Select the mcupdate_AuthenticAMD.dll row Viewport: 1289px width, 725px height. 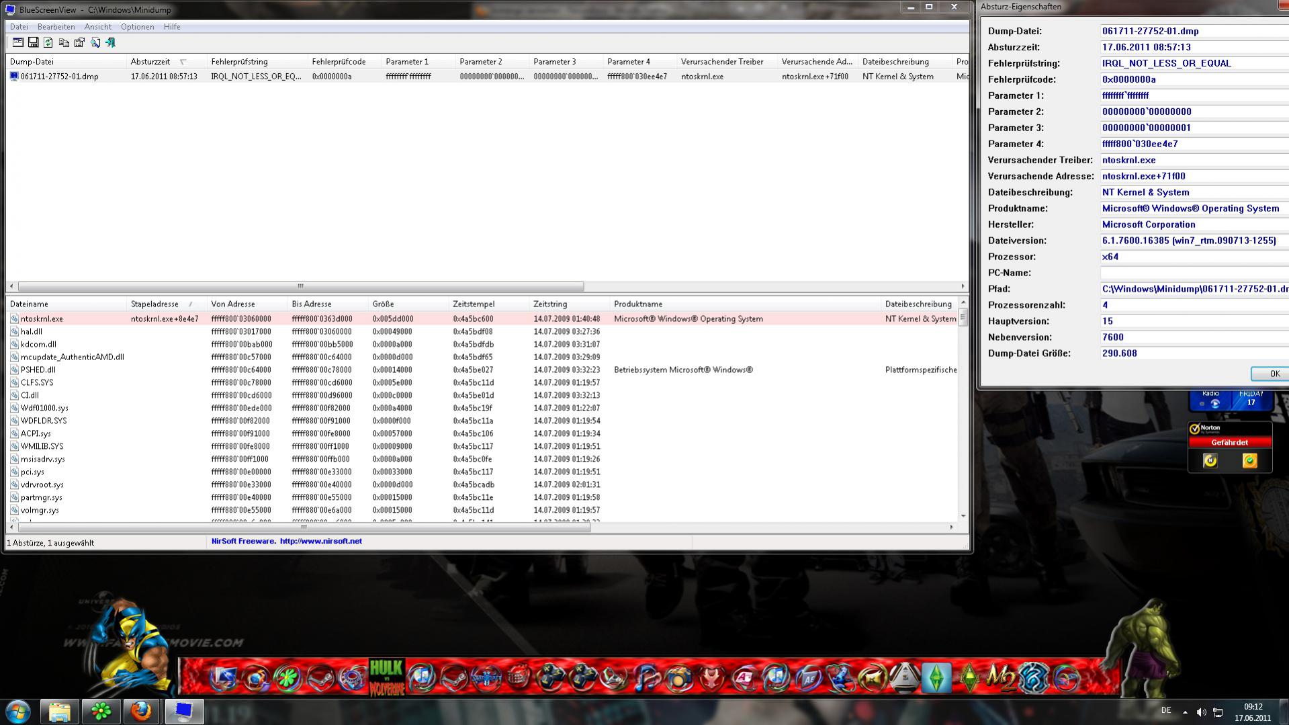coord(482,357)
